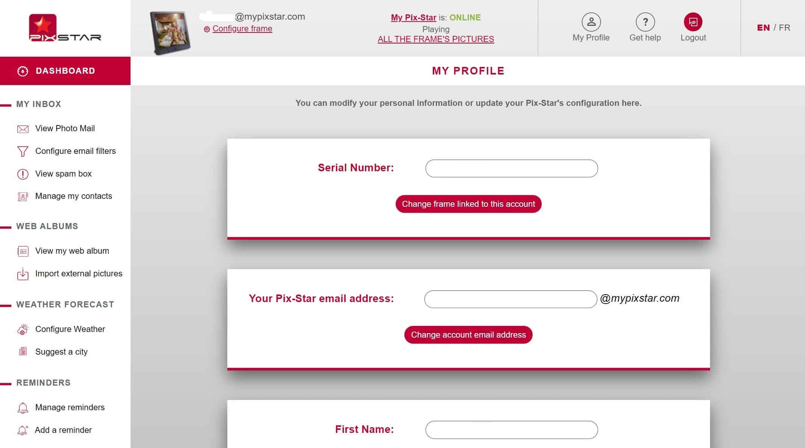Click the Dashboard icon in sidebar
The height and width of the screenshot is (448, 805).
pyautogui.click(x=22, y=71)
